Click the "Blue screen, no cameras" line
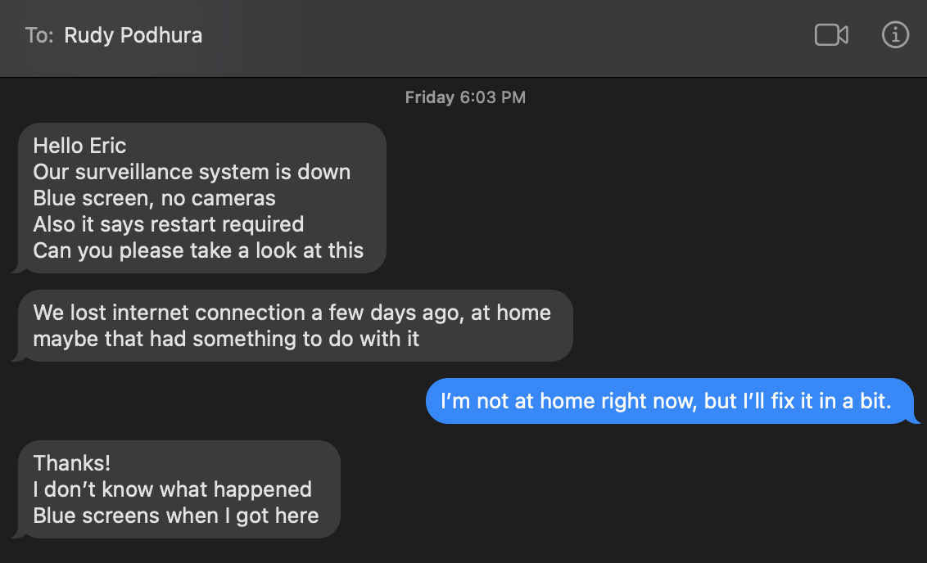Screen dimensions: 927x563 [x=154, y=199]
